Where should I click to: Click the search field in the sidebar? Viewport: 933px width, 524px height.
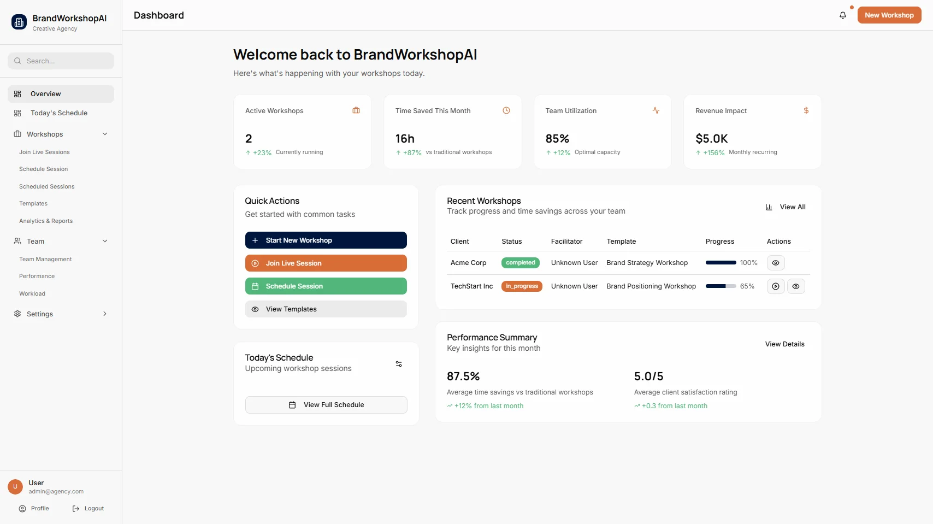pyautogui.click(x=61, y=61)
